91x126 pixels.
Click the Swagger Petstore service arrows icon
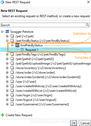click(x=7, y=31)
